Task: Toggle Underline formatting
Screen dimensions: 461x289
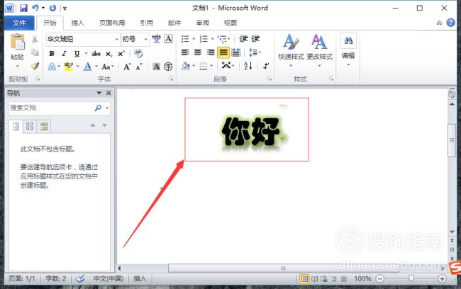Action: [x=77, y=53]
